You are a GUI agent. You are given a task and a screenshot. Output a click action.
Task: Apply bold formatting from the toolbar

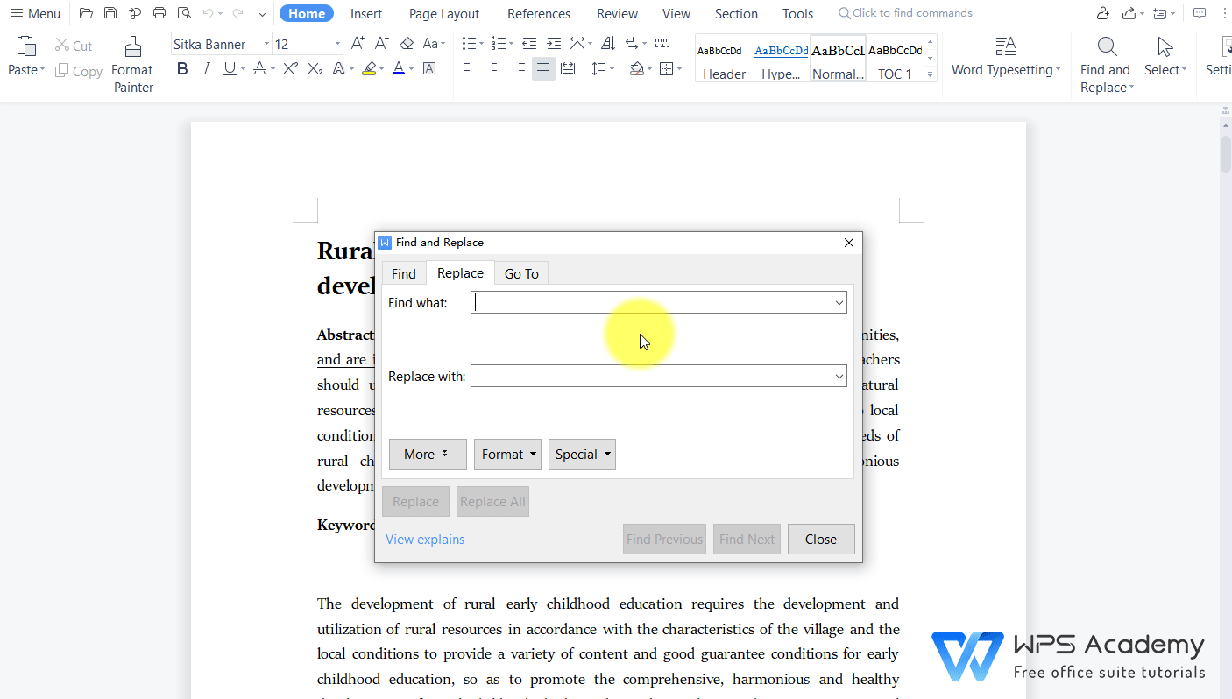pyautogui.click(x=182, y=68)
